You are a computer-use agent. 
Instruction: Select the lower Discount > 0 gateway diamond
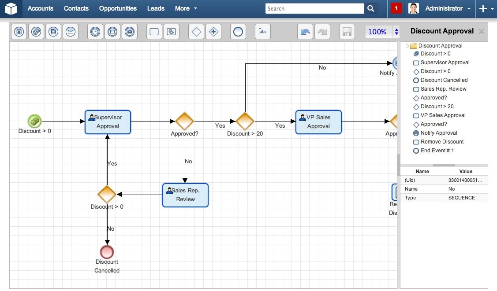(107, 194)
